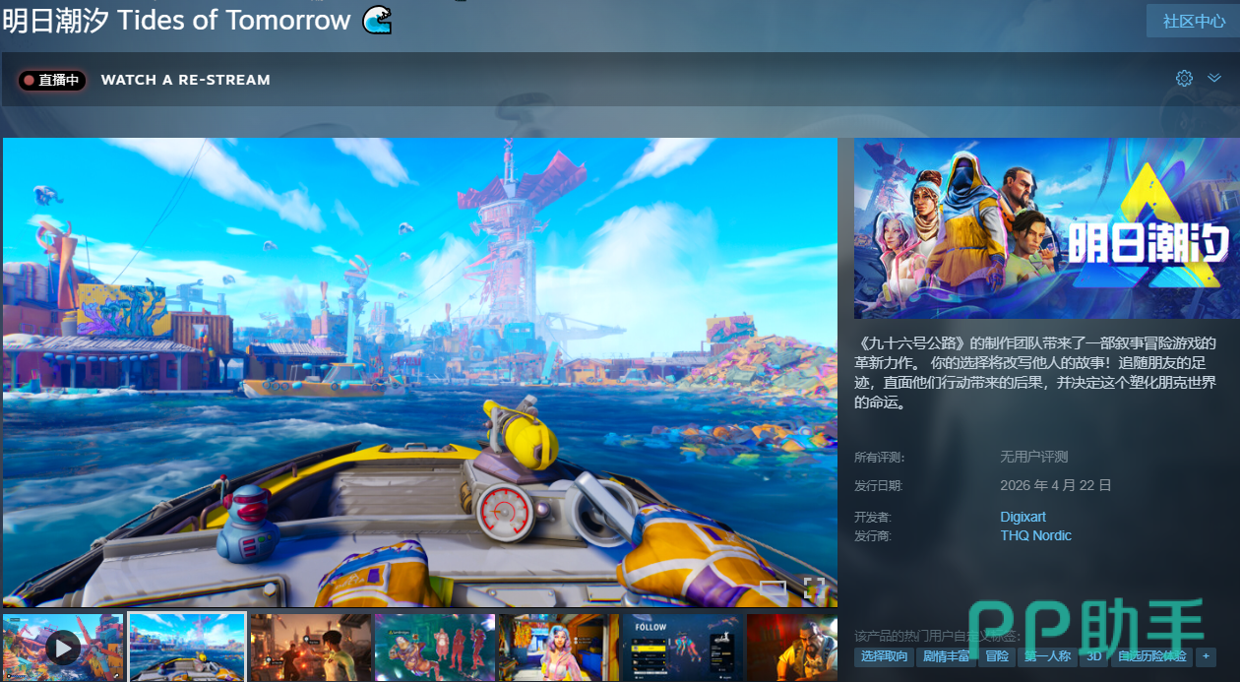Add a tag with the plus button

coord(1206,656)
